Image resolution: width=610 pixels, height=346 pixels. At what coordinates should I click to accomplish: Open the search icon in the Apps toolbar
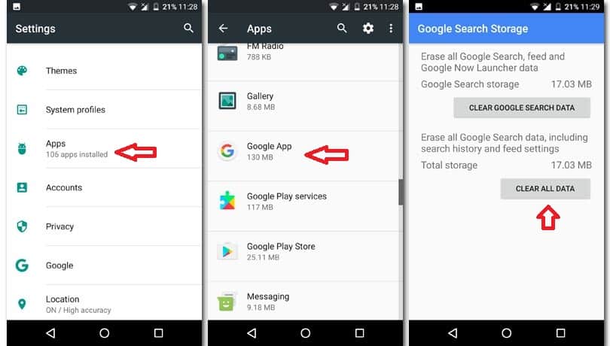342,28
